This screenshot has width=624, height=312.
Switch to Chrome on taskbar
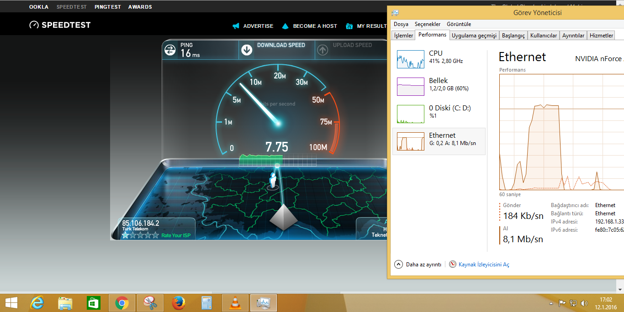122,303
